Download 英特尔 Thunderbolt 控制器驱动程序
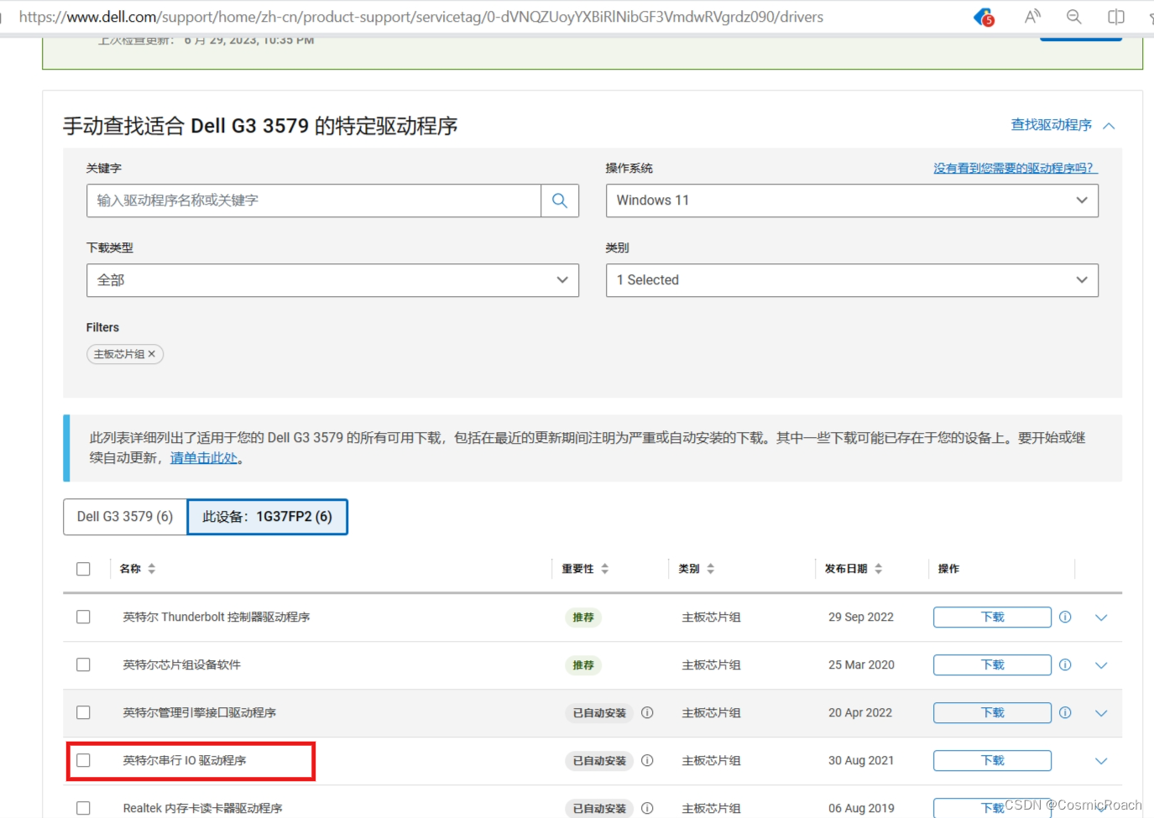The image size is (1154, 818). click(992, 617)
